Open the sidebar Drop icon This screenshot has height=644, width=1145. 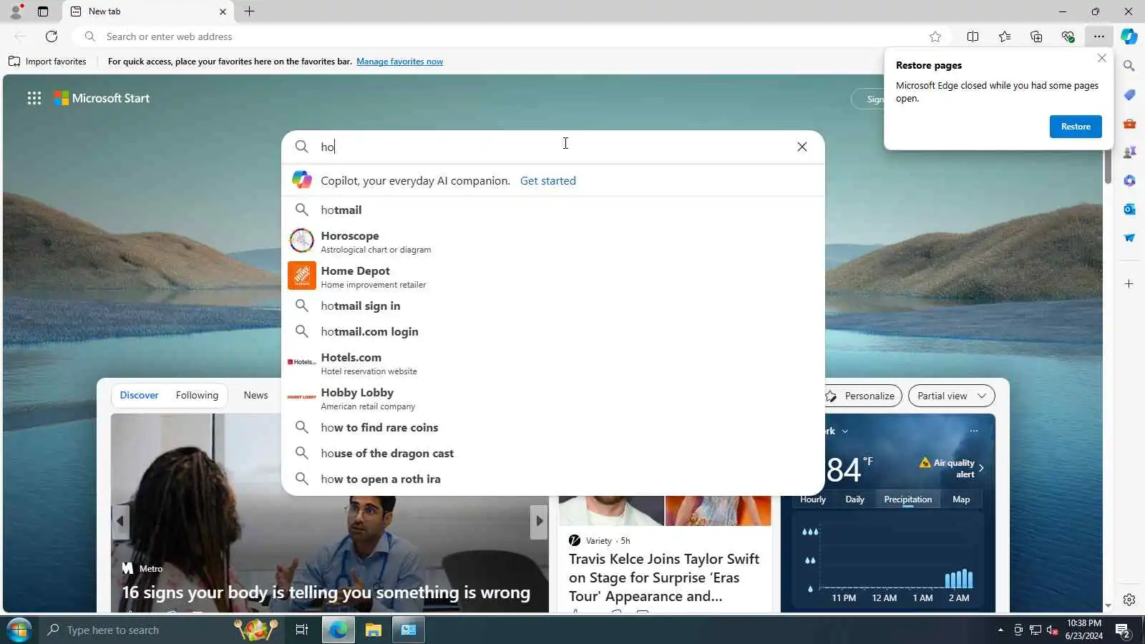click(1129, 238)
